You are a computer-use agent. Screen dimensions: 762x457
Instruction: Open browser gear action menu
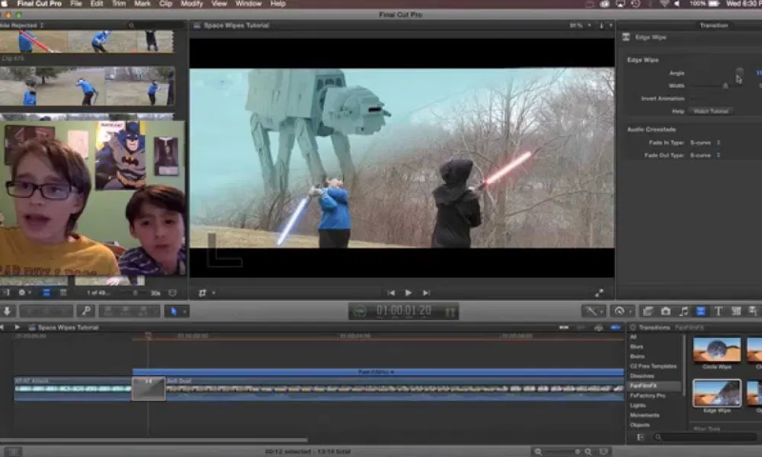point(23,293)
